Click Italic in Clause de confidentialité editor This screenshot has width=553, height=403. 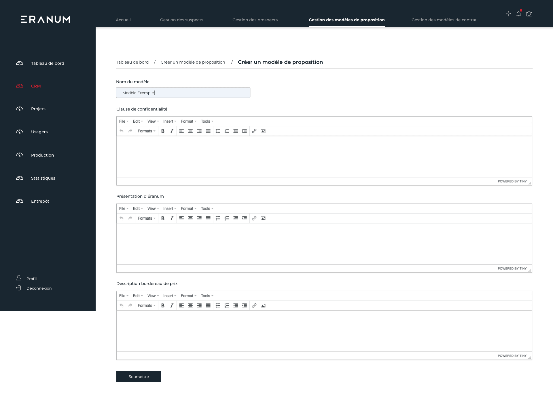[172, 131]
